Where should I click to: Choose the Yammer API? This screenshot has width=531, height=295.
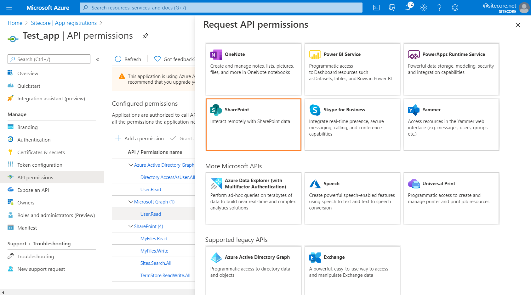pyautogui.click(x=451, y=125)
